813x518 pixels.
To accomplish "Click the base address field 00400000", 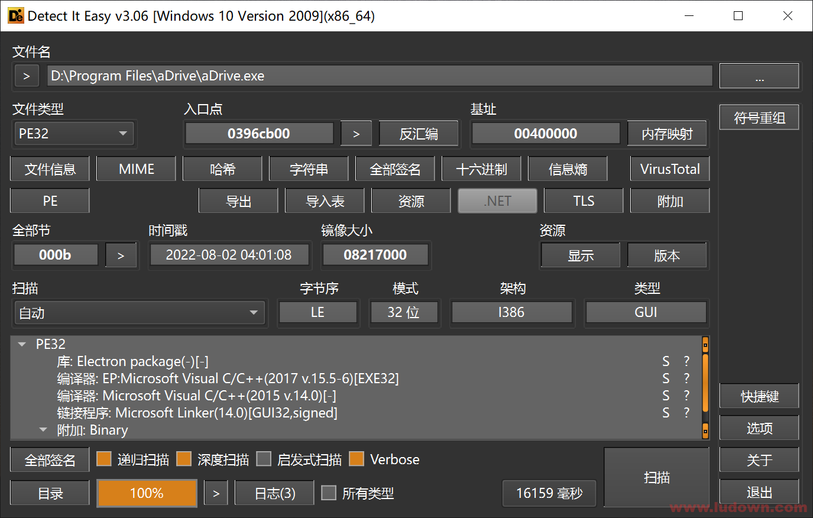I will tap(546, 134).
